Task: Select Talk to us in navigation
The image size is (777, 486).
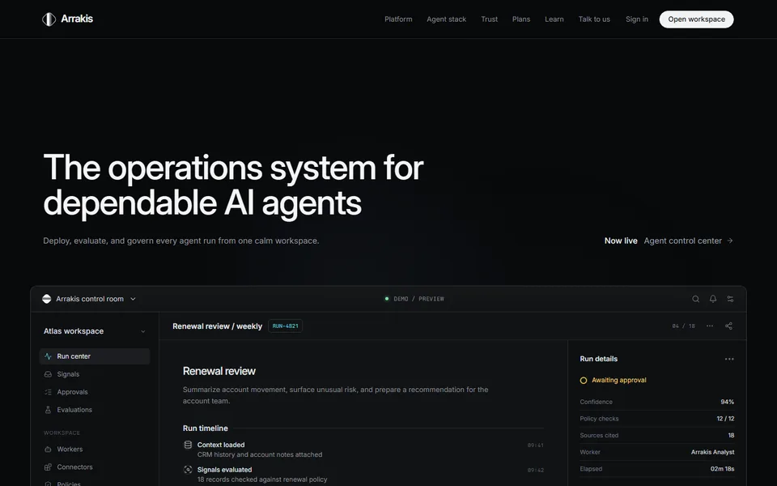Action: click(594, 19)
